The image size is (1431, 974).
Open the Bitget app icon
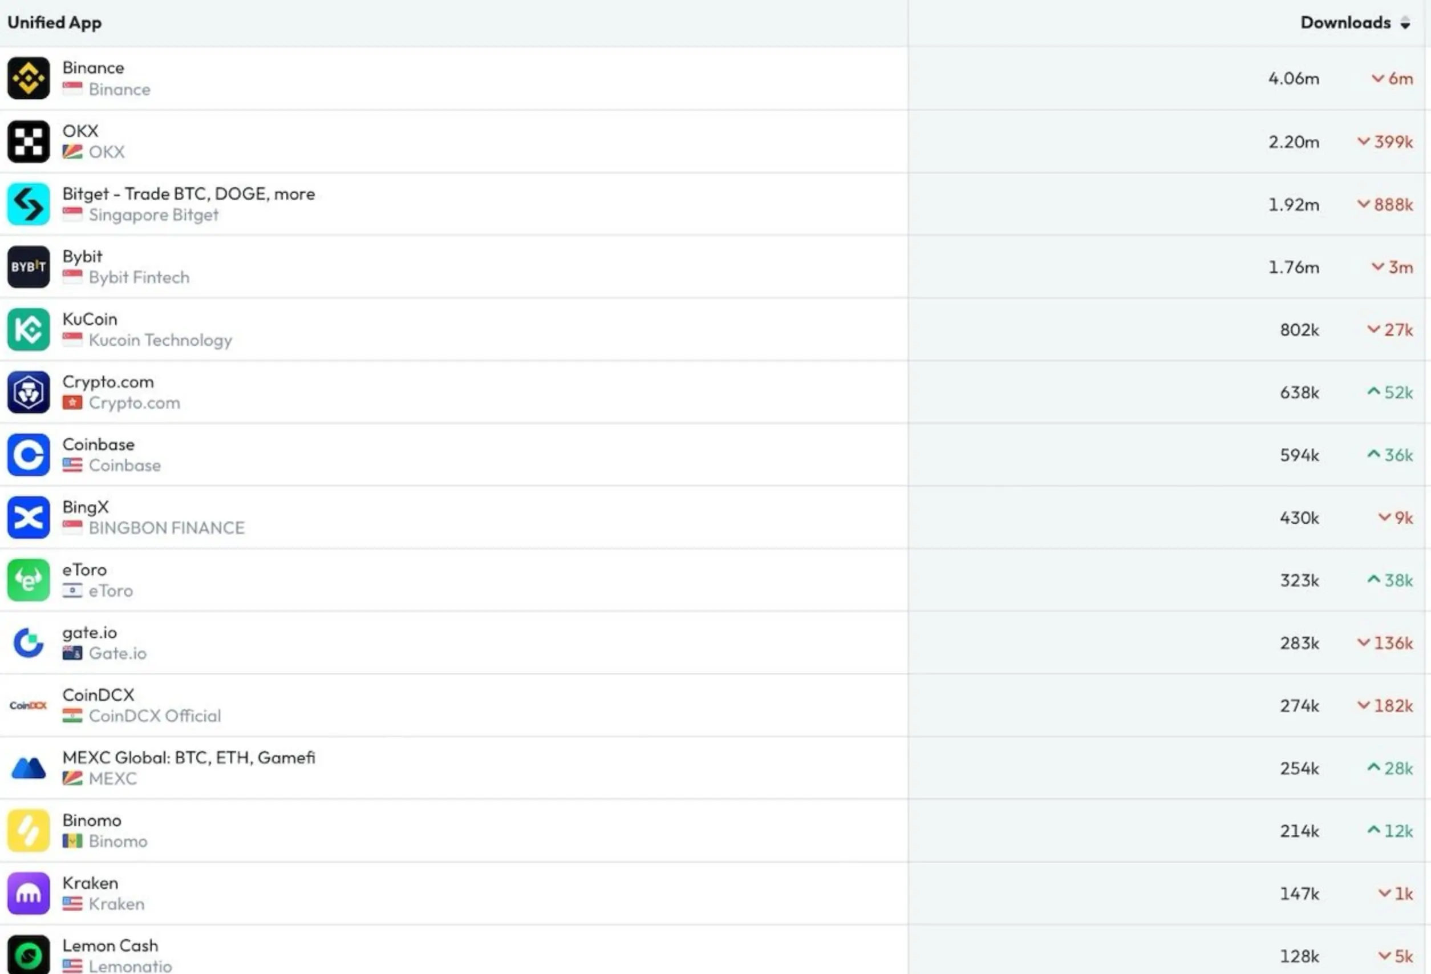click(29, 204)
